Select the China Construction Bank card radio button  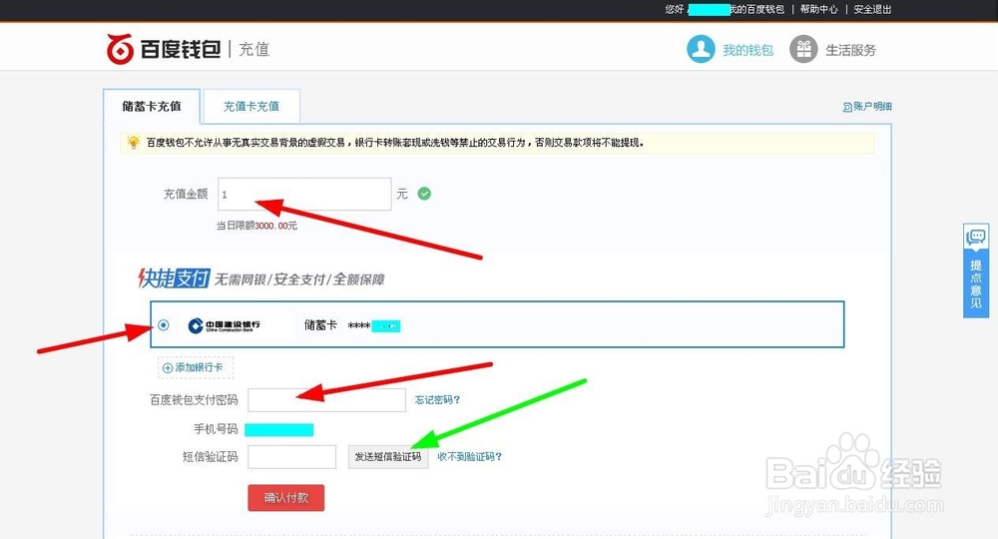164,325
